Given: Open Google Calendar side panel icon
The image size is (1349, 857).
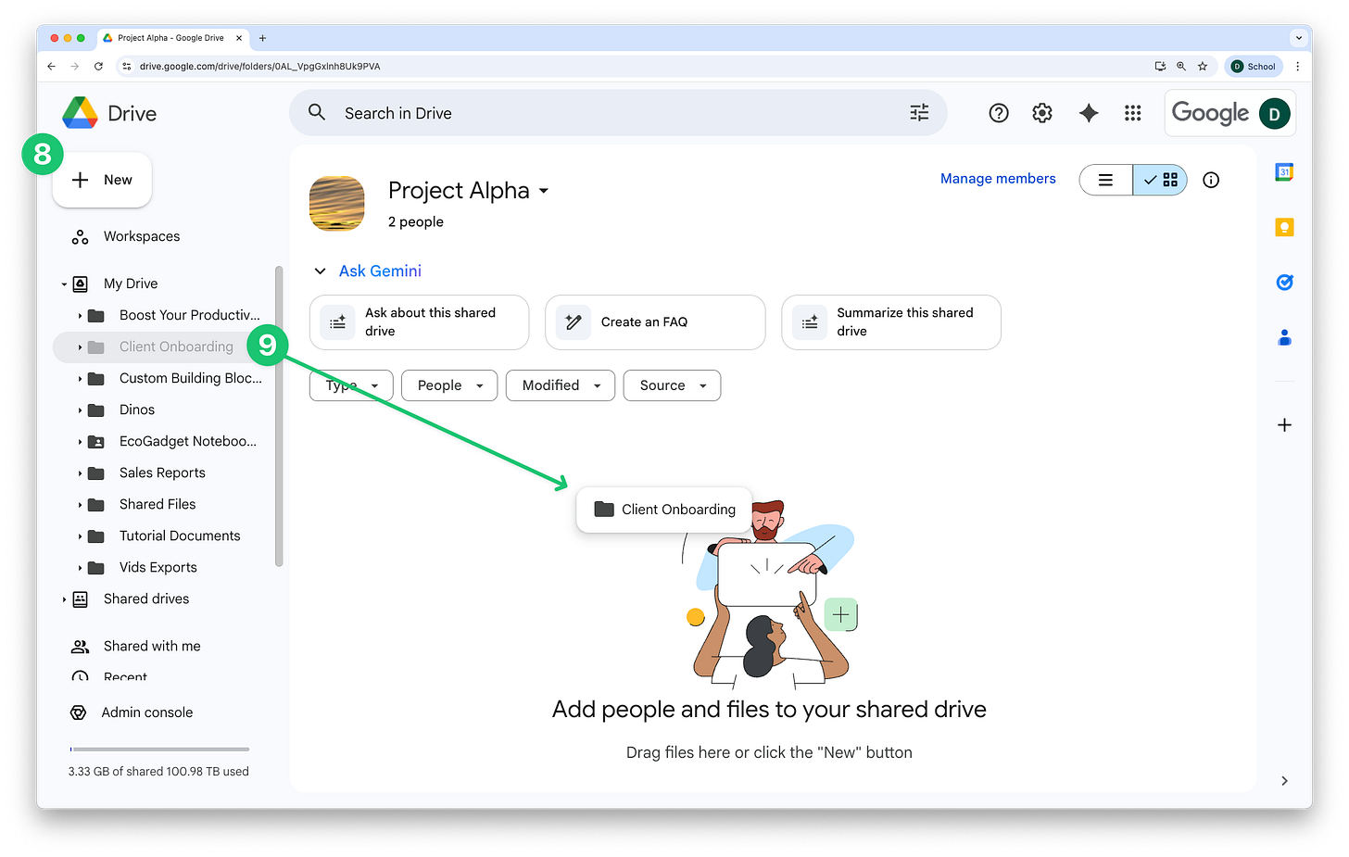Looking at the screenshot, I should (x=1284, y=172).
